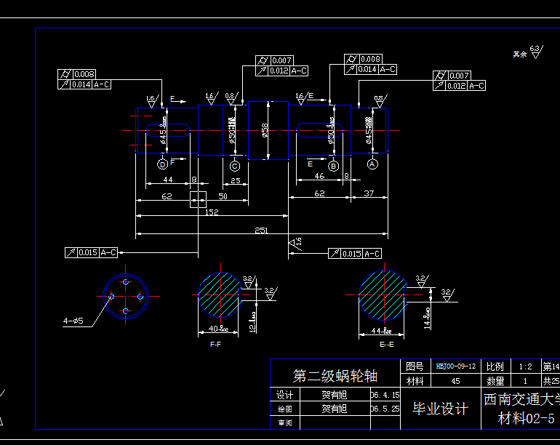Screen dimensions: 560x445
Task: Select the material value 45 in title block
Action: (x=456, y=381)
